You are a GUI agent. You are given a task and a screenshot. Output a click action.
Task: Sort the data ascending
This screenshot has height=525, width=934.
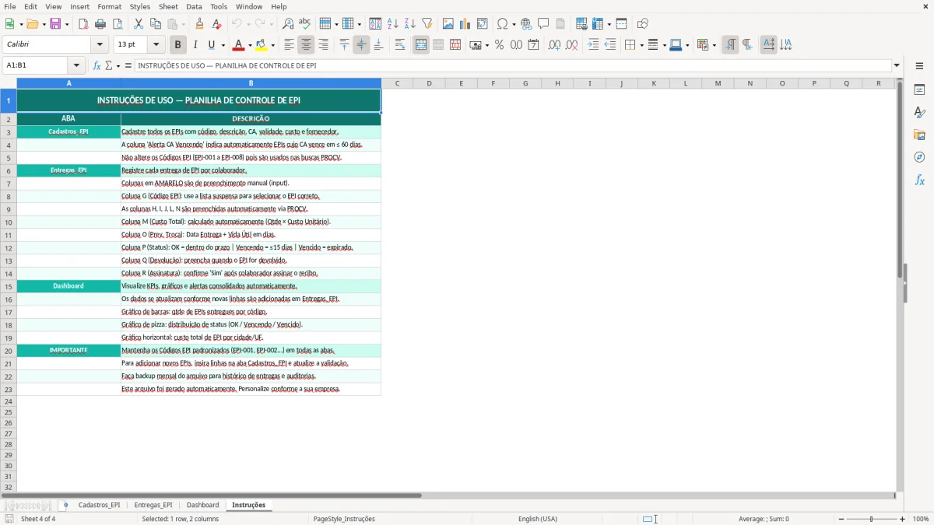tap(393, 23)
